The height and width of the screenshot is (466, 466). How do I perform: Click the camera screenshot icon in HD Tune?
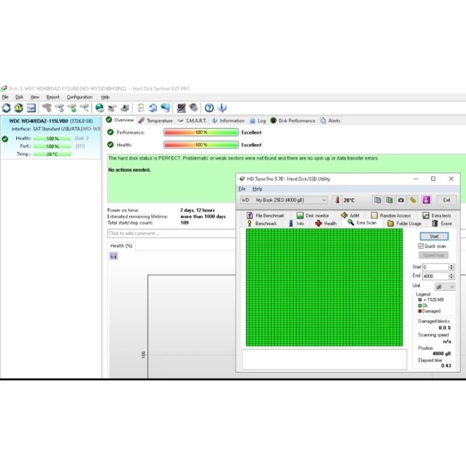pos(401,200)
